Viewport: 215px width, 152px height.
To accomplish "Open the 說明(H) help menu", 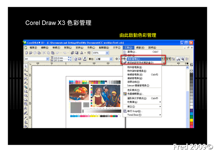I will coord(152,48).
